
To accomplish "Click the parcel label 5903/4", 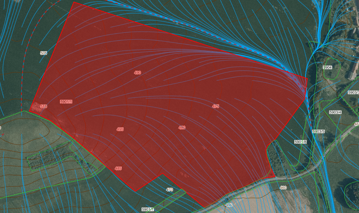I will pyautogui.click(x=335, y=112).
